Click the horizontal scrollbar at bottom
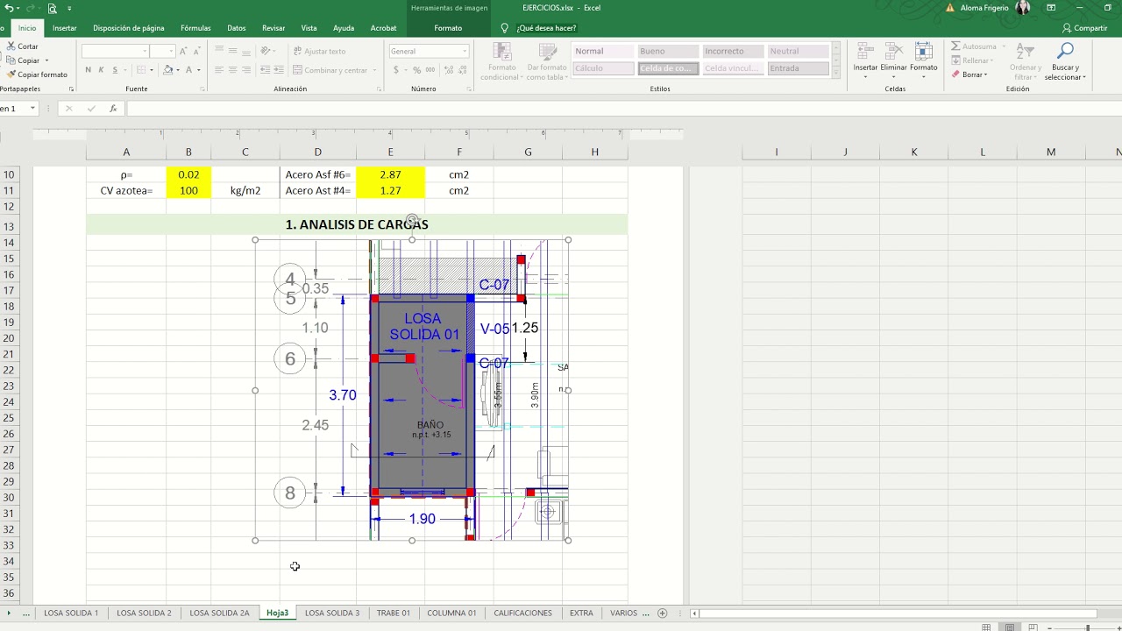 (899, 613)
